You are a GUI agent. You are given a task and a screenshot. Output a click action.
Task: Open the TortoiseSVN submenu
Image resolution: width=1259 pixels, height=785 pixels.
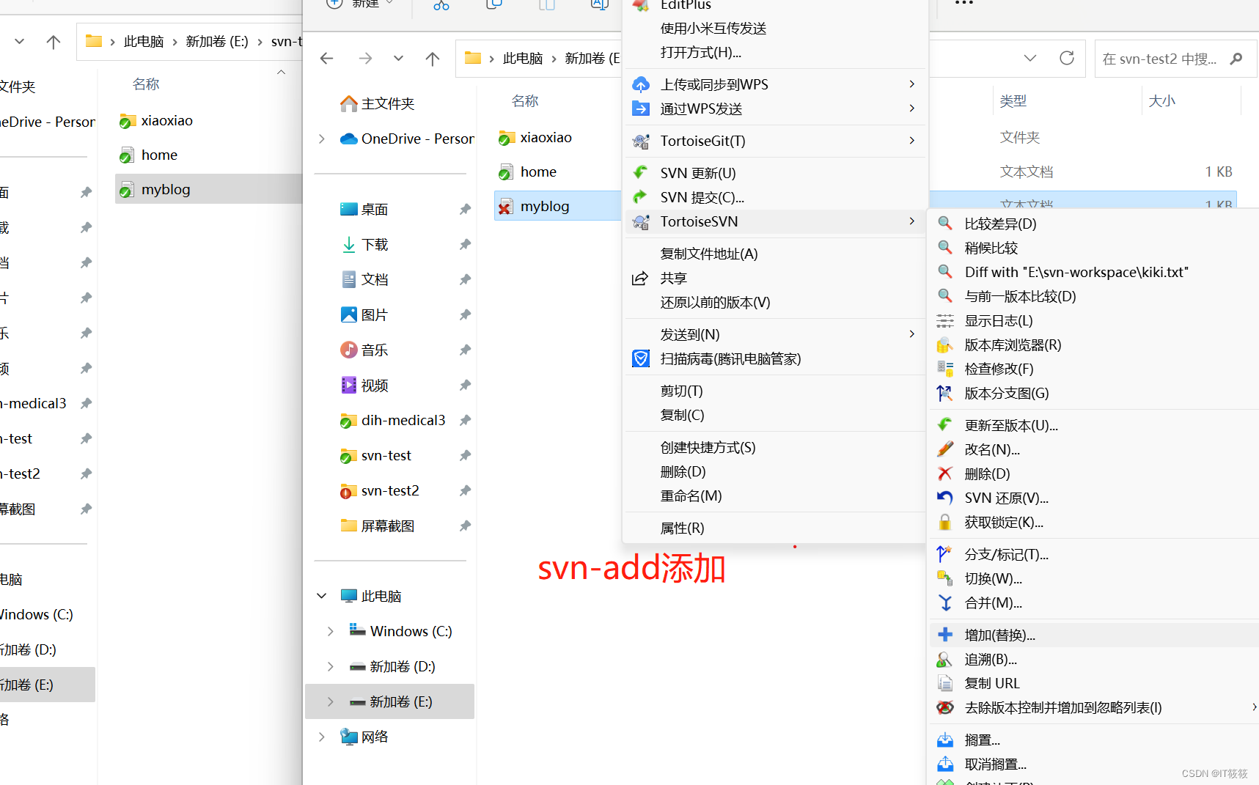(775, 221)
